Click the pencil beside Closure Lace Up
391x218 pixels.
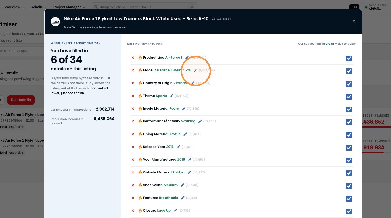tap(175, 211)
